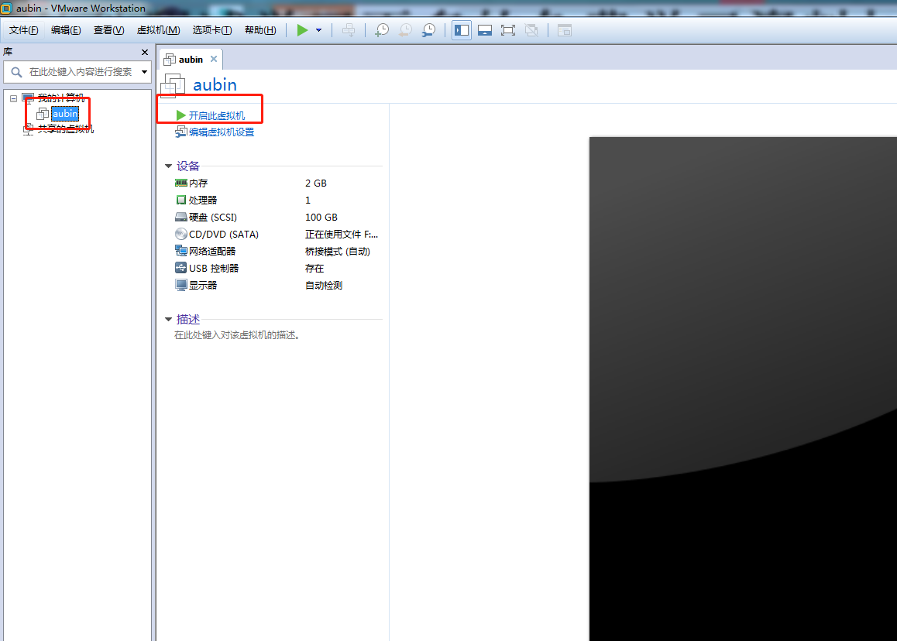The width and height of the screenshot is (897, 641).
Task: Open the 选项卡(T) menu
Action: [x=212, y=30]
